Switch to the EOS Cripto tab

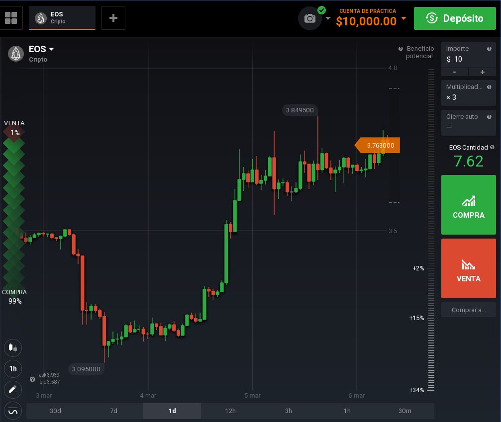pyautogui.click(x=62, y=18)
